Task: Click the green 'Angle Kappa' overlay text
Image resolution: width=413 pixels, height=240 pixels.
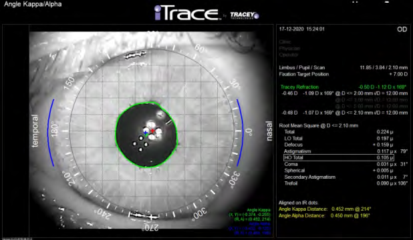Action: coord(259,210)
